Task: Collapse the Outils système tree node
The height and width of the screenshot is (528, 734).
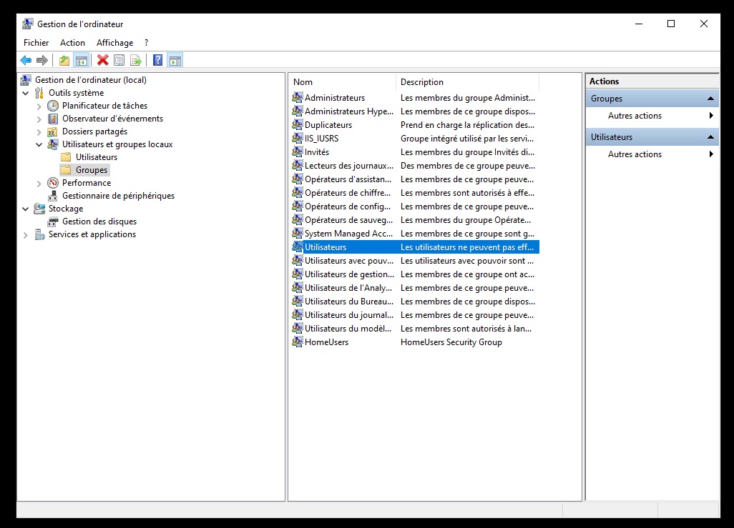Action: (26, 93)
